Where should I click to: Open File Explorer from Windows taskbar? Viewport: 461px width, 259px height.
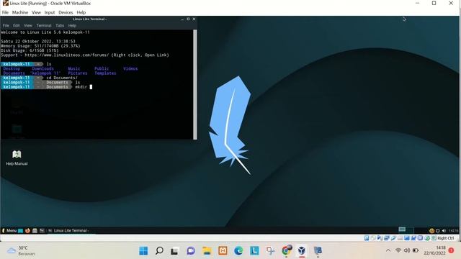tap(207, 251)
